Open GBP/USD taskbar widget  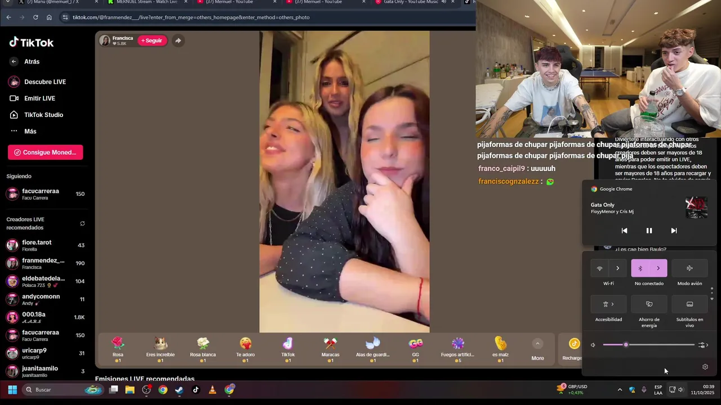tap(572, 389)
